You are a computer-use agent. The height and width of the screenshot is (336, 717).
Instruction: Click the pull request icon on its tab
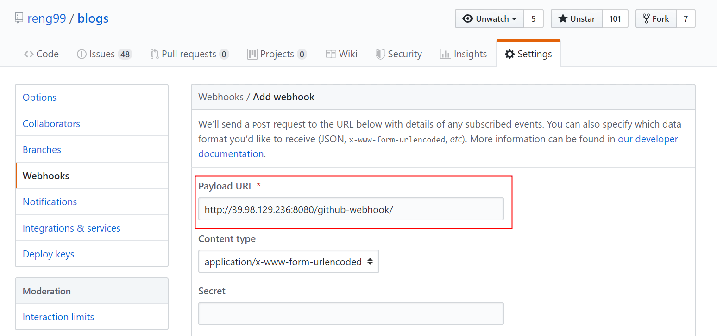coord(154,54)
